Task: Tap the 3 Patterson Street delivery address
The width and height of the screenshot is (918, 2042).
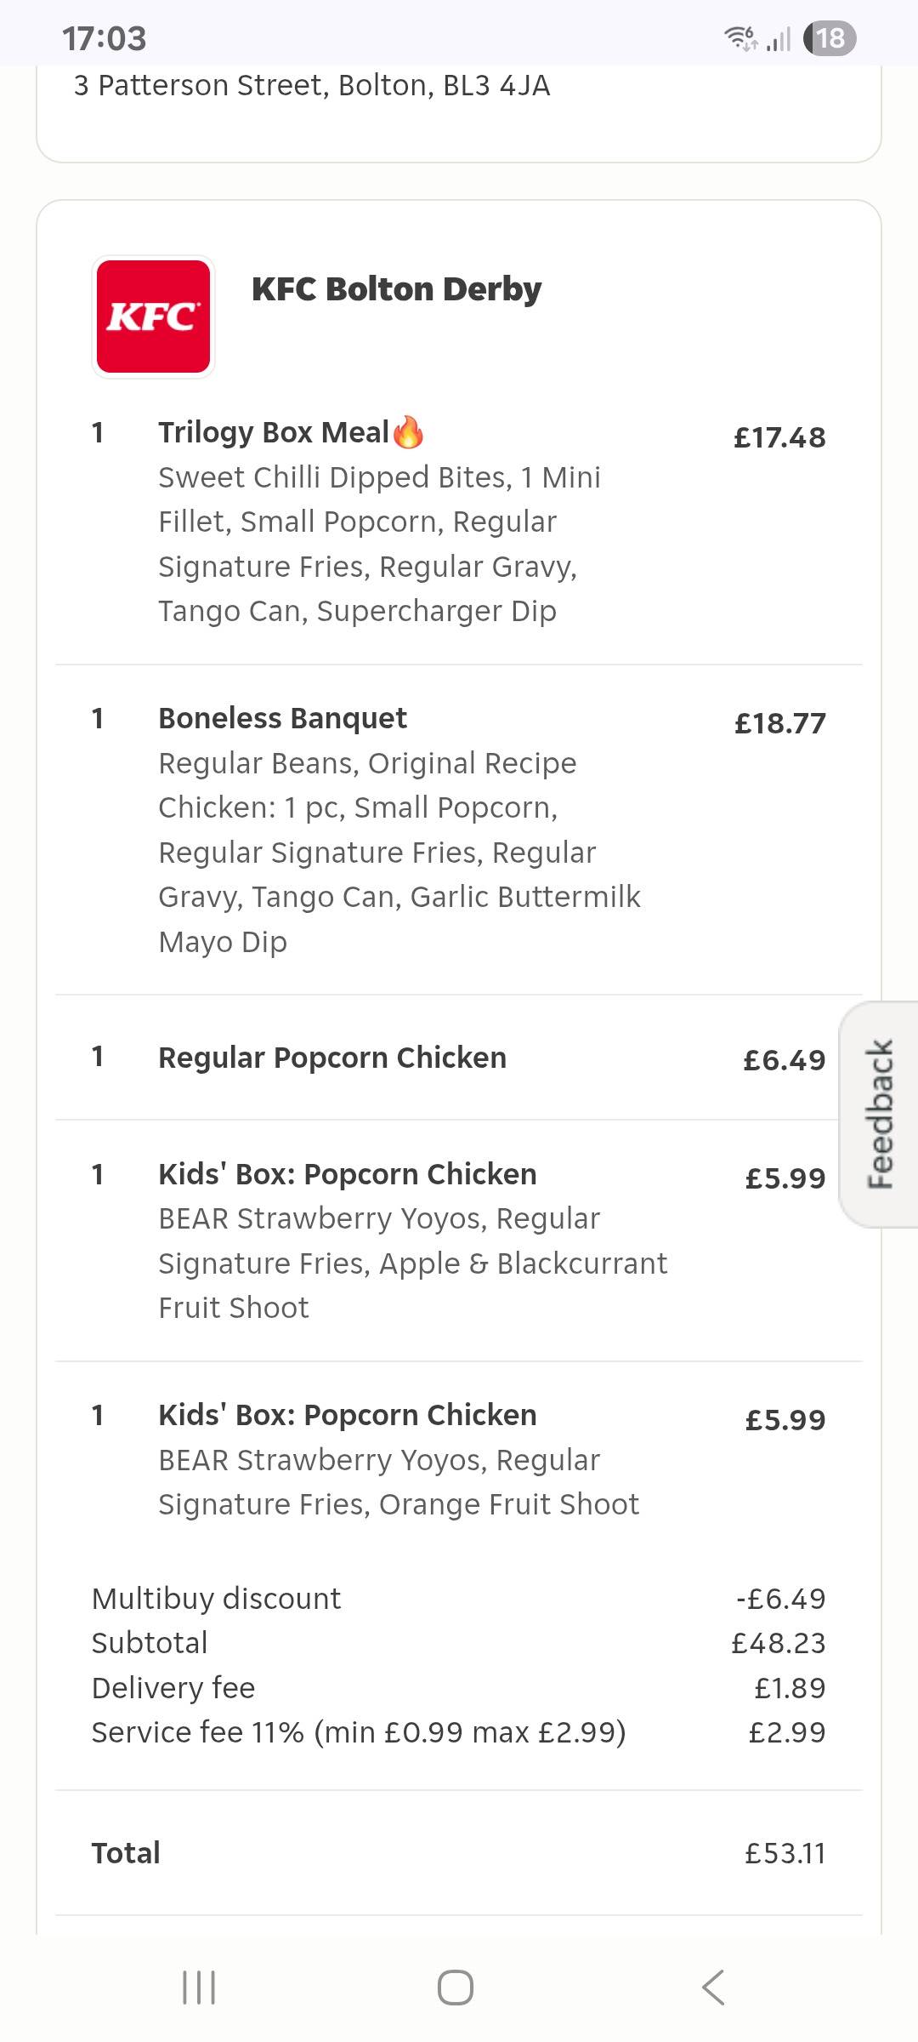Action: click(312, 86)
